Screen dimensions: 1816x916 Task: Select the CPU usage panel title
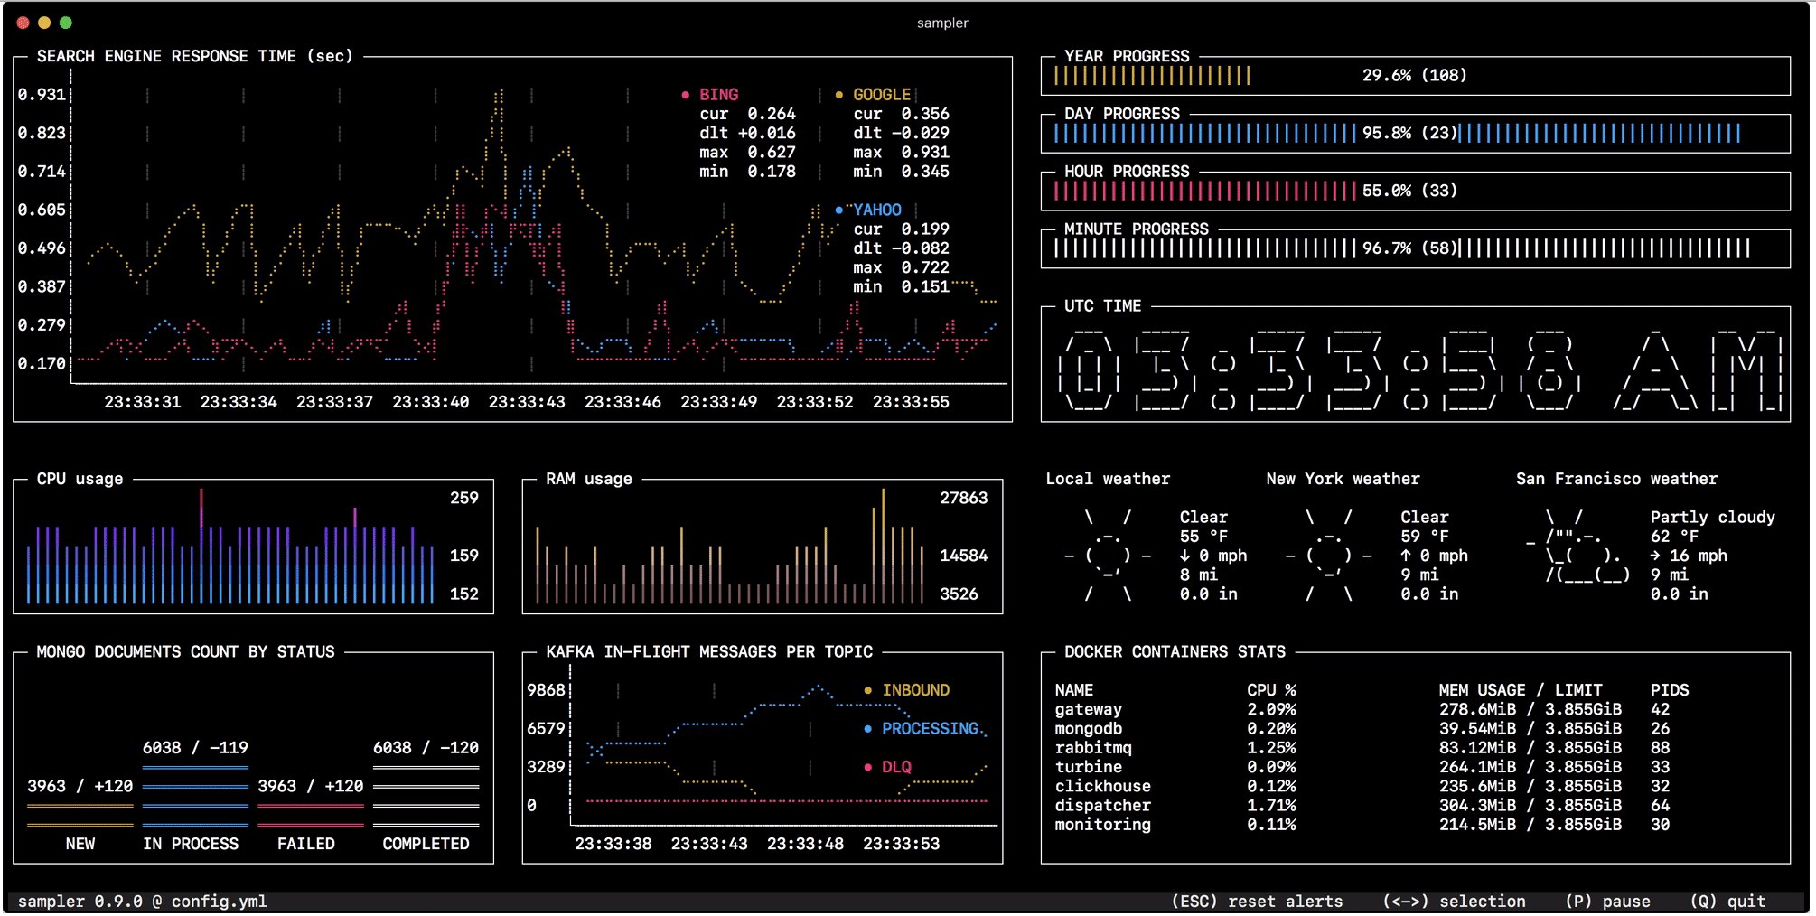(x=80, y=479)
